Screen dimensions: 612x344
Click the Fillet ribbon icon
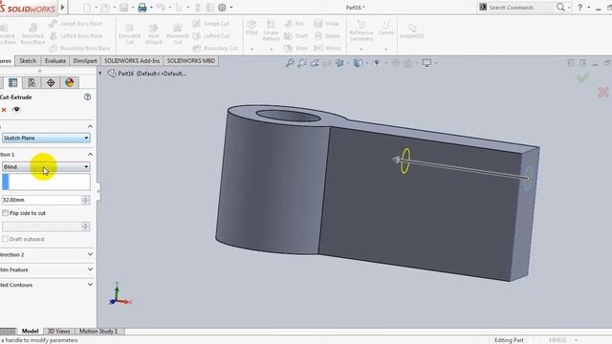(251, 28)
